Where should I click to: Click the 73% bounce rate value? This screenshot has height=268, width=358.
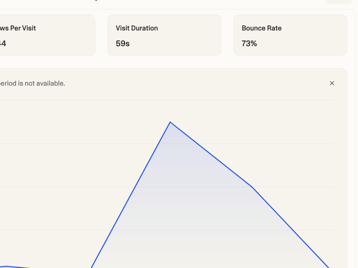coord(249,43)
